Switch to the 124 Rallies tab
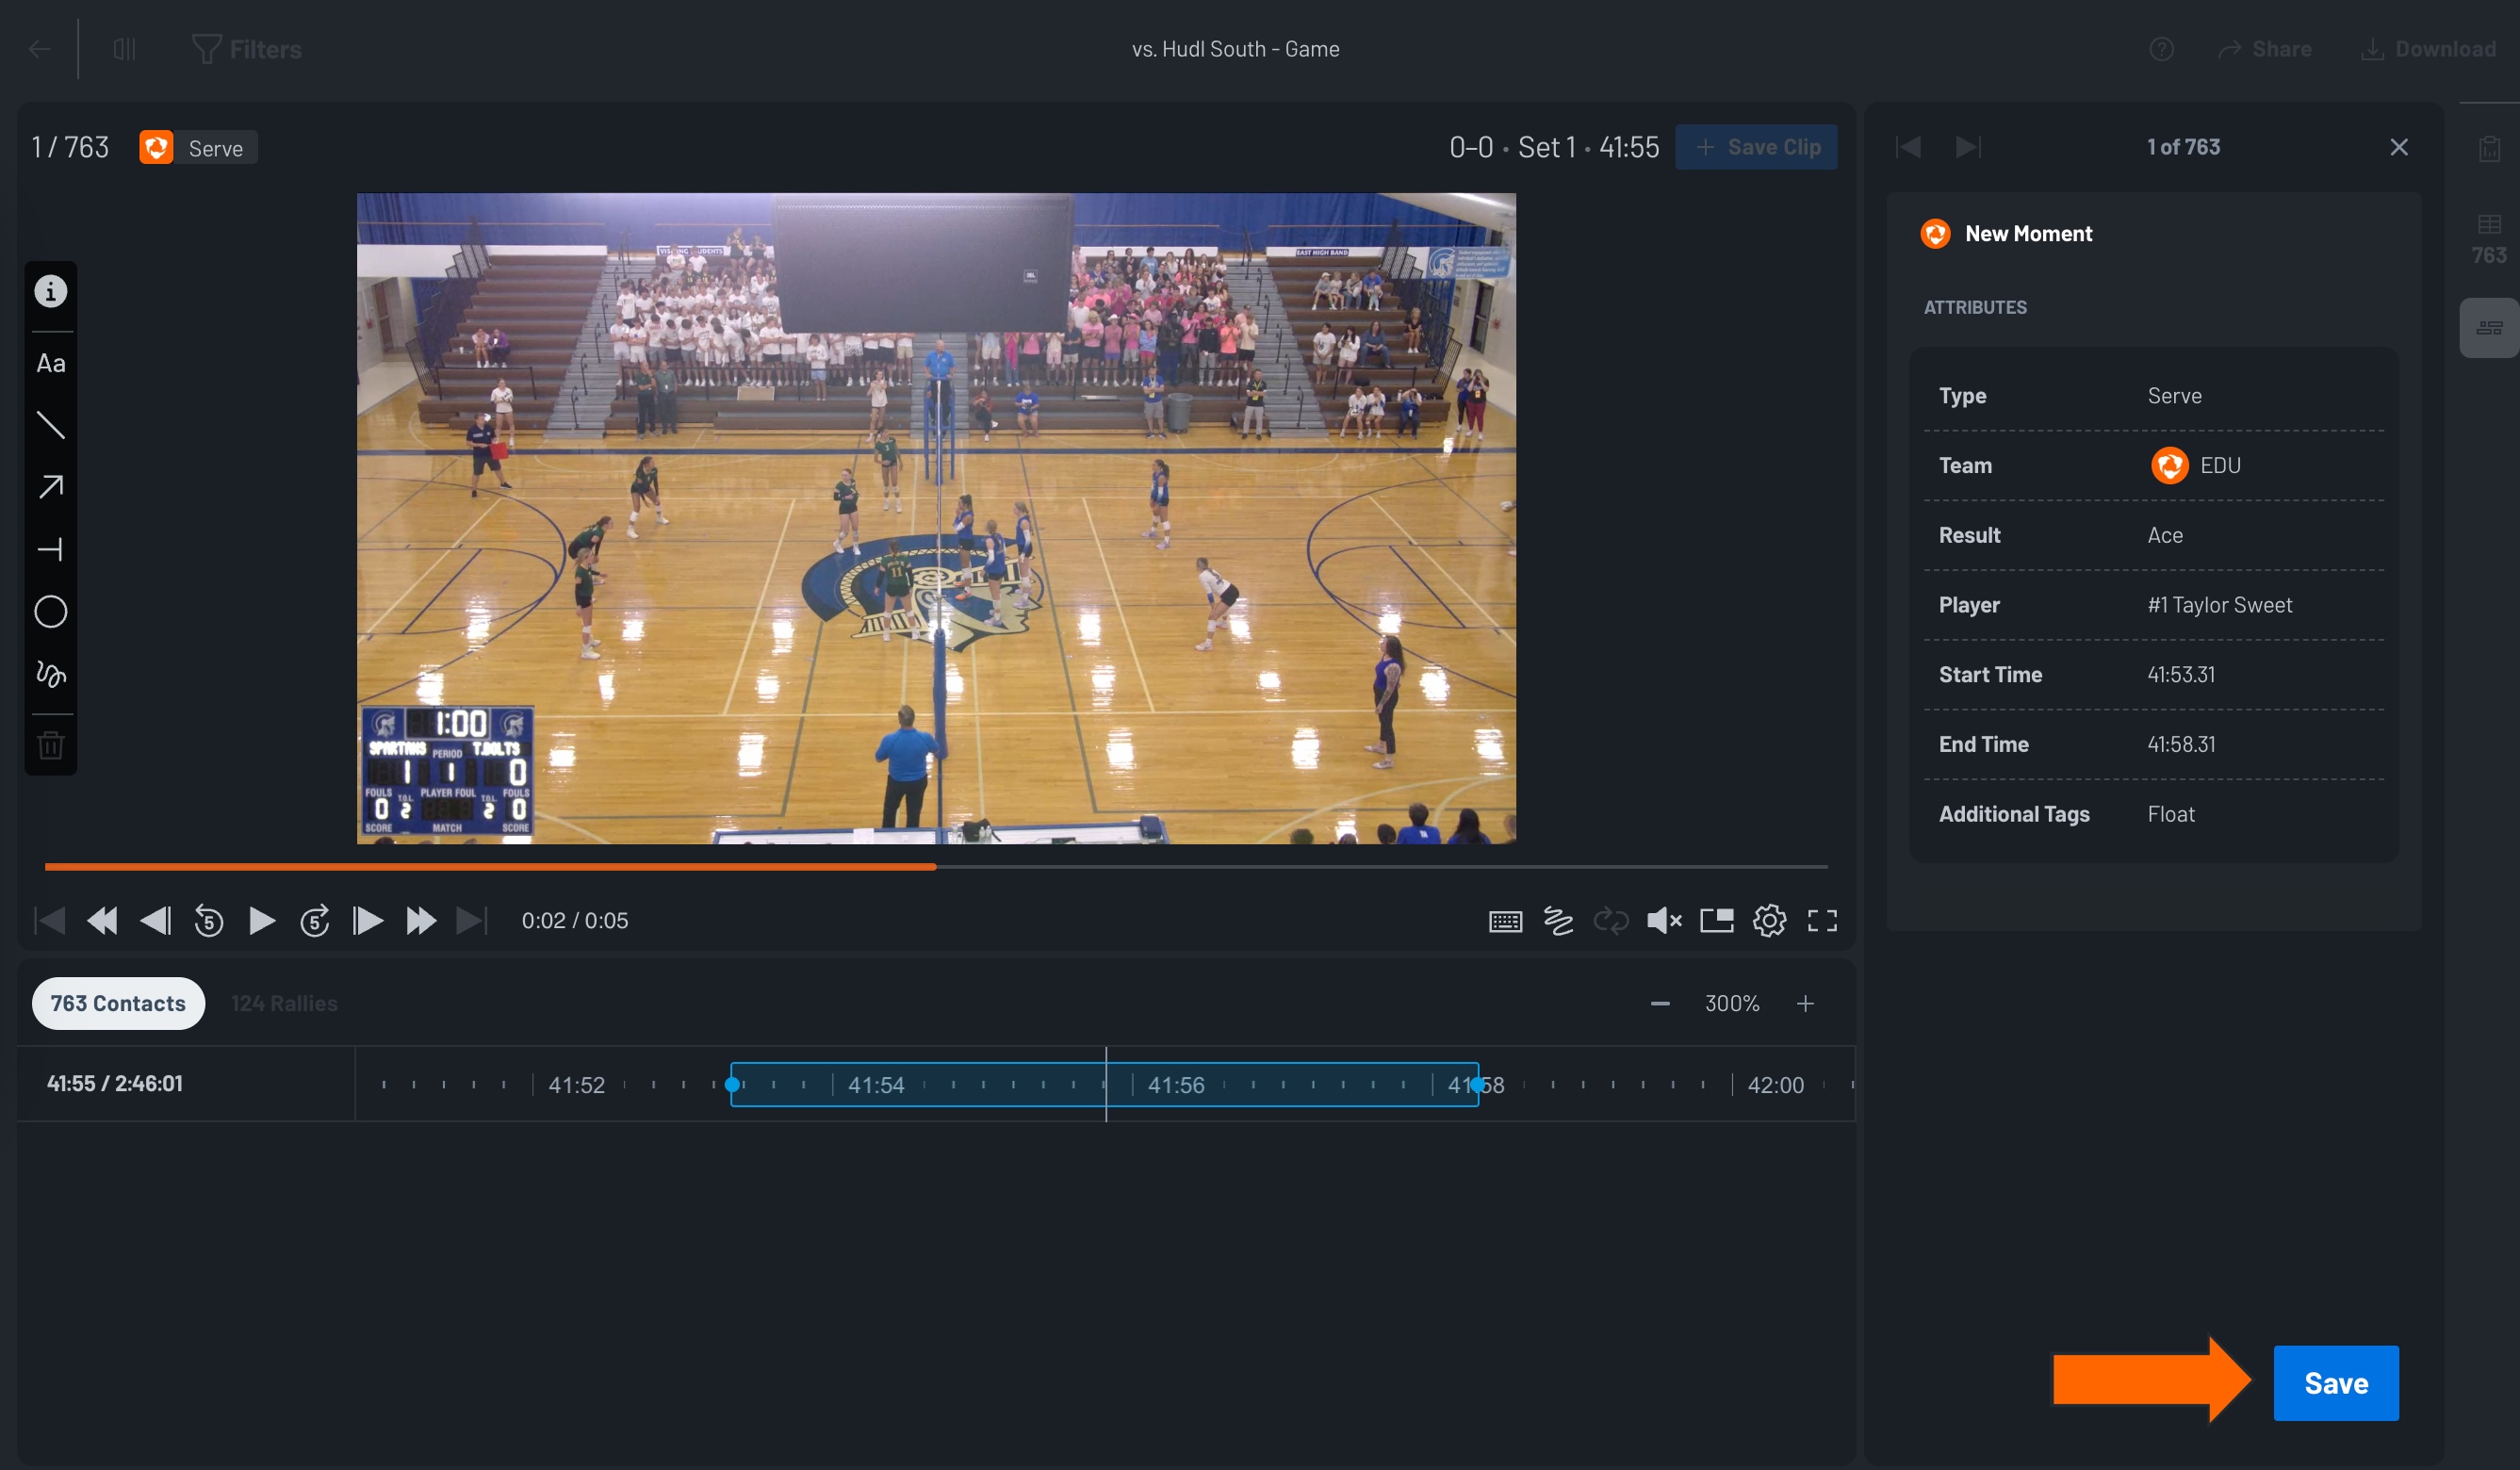This screenshot has height=1470, width=2520. pos(284,1003)
